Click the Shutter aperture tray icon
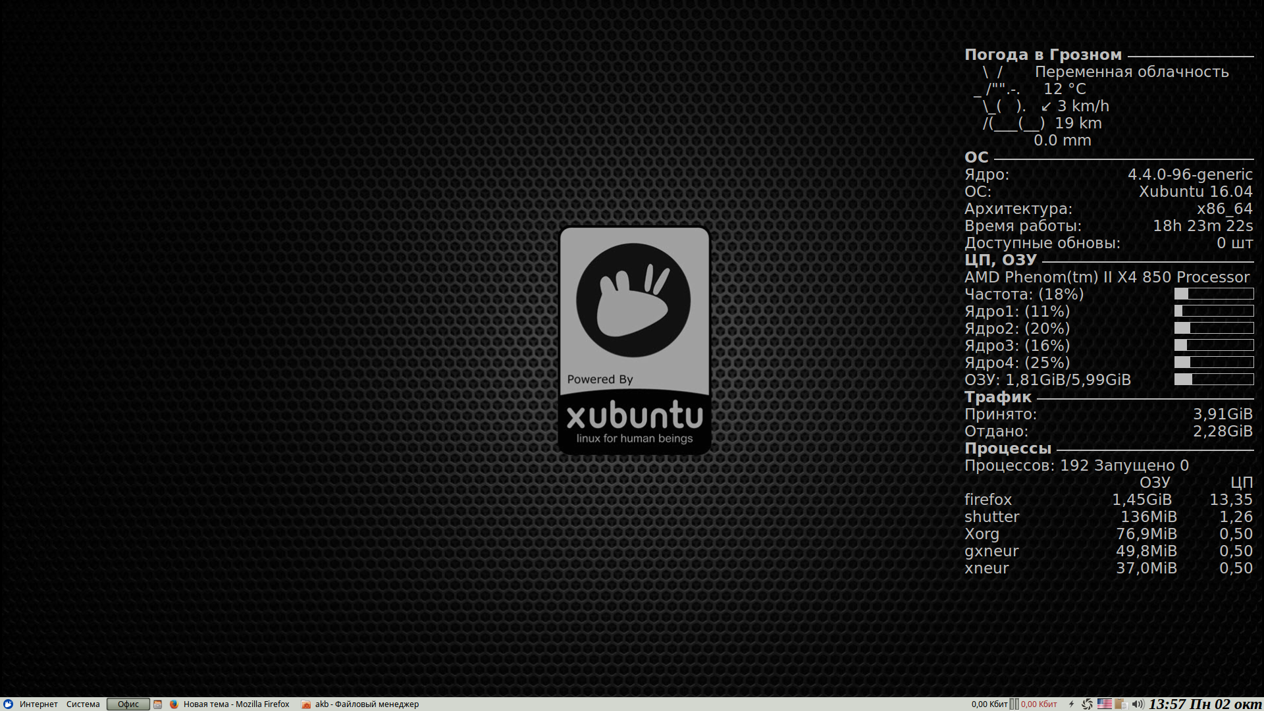The image size is (1264, 711). 1088,704
